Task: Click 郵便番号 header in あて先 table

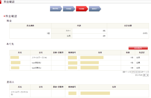Action: (72, 53)
